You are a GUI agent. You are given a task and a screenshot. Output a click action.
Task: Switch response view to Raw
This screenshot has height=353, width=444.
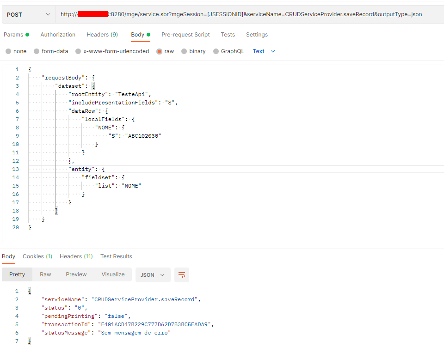tap(45, 274)
